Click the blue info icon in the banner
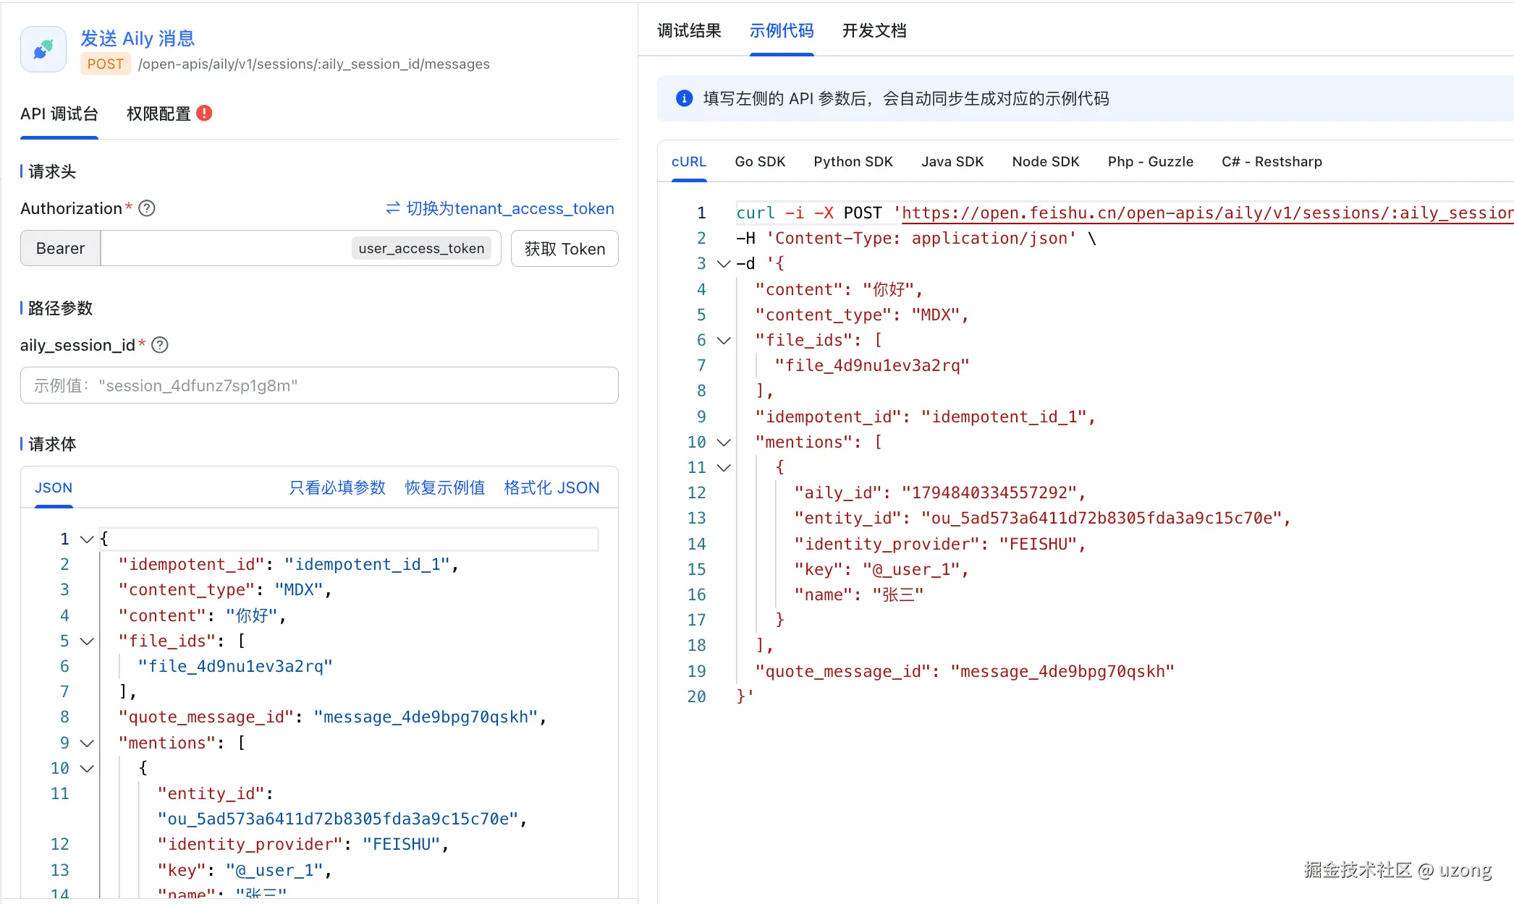The image size is (1514, 904). click(684, 98)
